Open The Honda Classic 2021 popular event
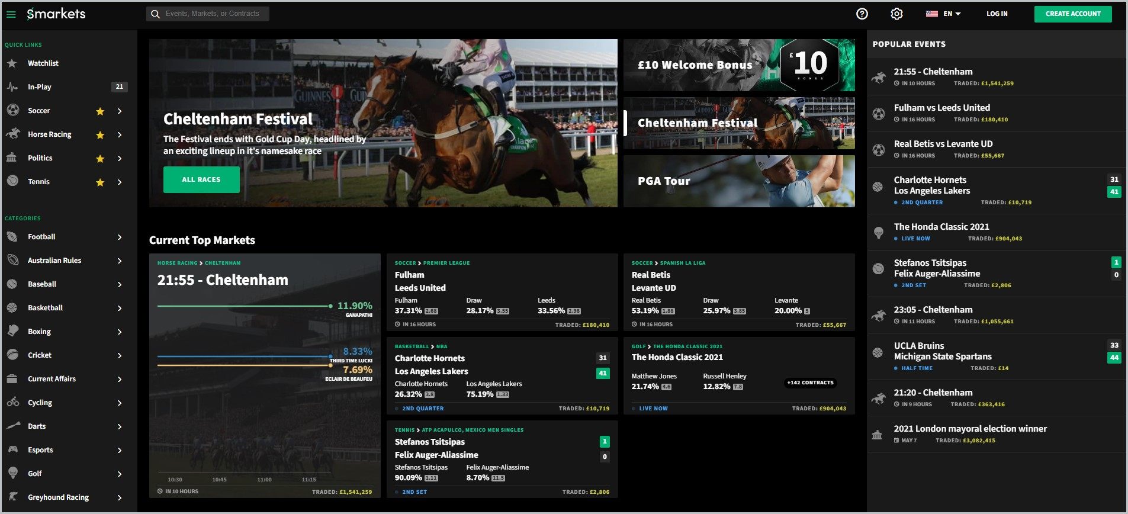1128x514 pixels. click(997, 232)
